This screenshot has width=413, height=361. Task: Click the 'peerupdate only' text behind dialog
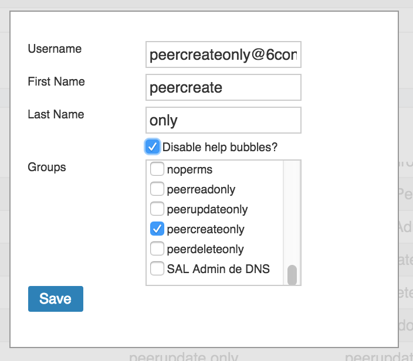(x=184, y=357)
